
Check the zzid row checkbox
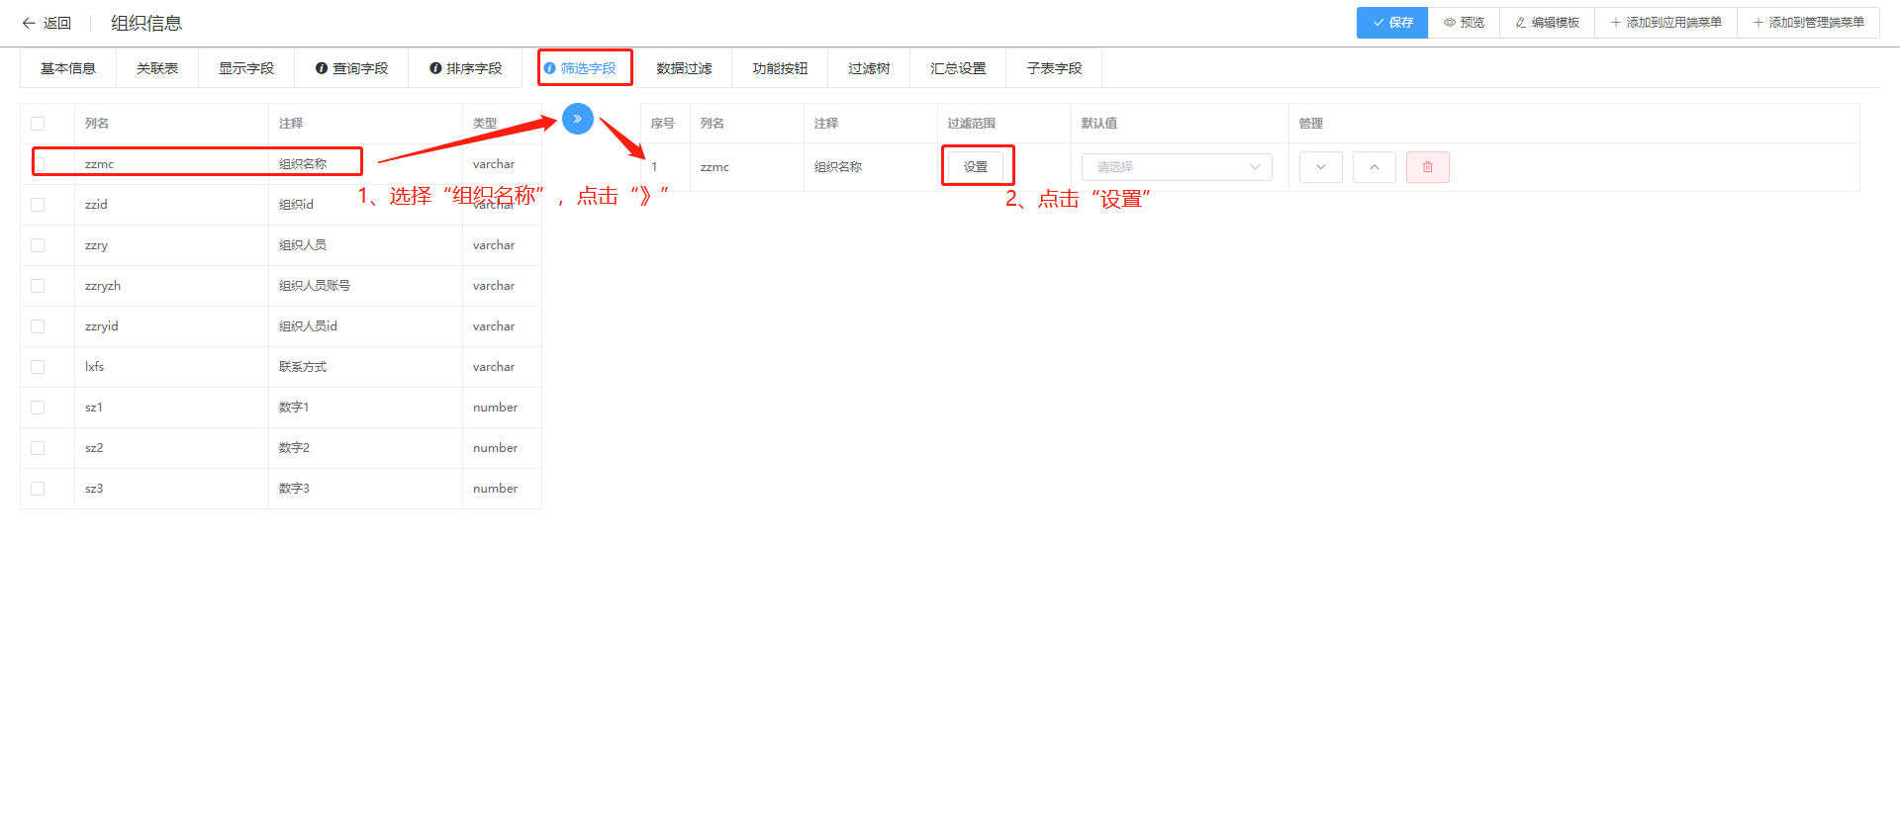[x=38, y=205]
